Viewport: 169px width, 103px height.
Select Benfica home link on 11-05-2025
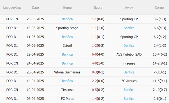tap(67, 37)
